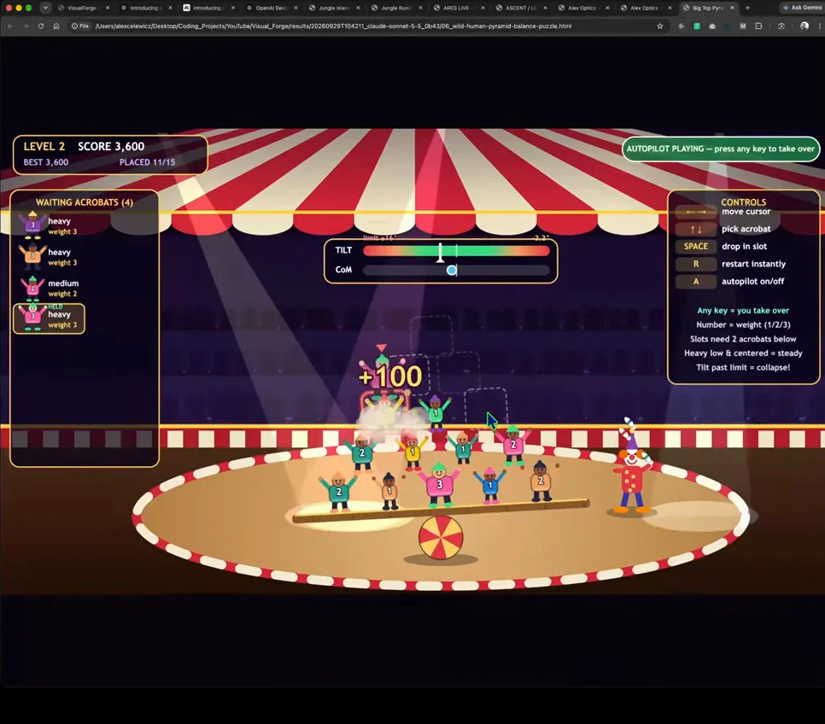This screenshot has width=825, height=724.
Task: Click the R restart key in Controls
Action: [695, 264]
